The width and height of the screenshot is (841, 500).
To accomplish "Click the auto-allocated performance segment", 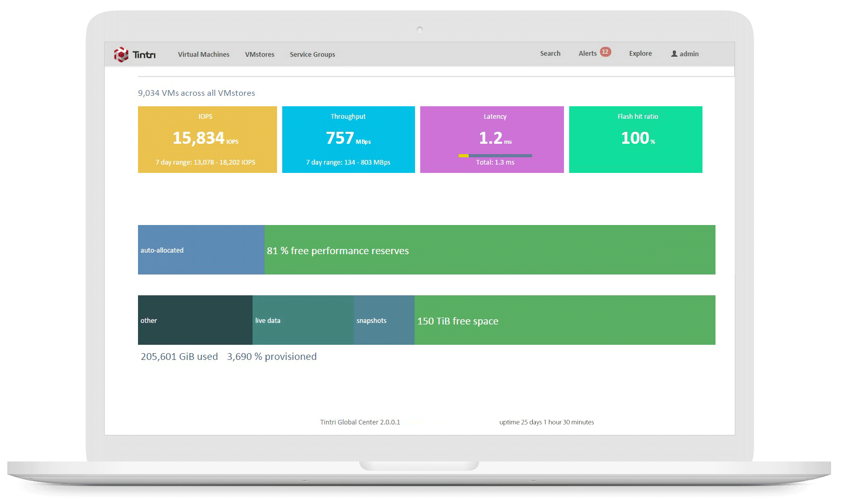I will 201,250.
